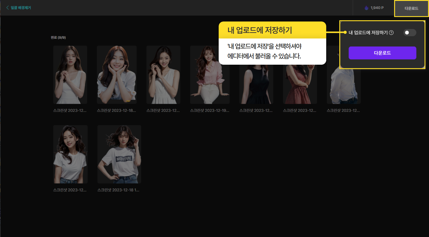429x237 pixels.
Task: Enable the 내 업로드에 저장하기 switch
Action: (410, 33)
